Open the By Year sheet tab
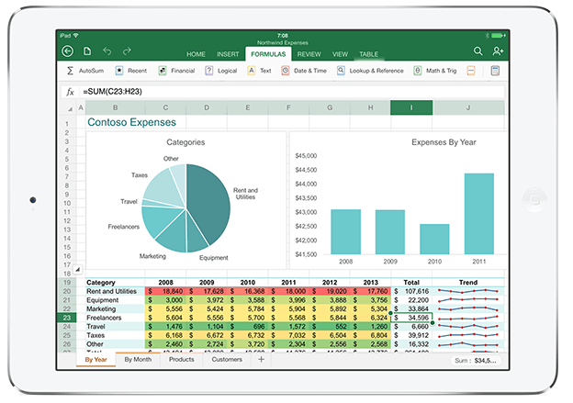 [x=95, y=360]
